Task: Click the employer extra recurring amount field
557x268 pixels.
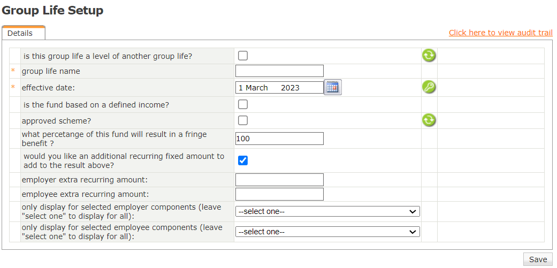Action: click(x=279, y=180)
